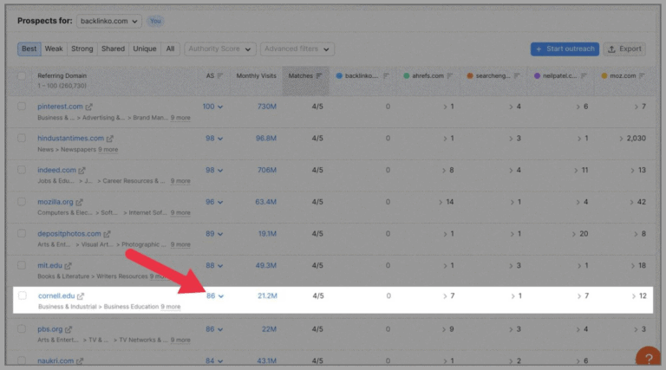Open external link icon next to pinterest.com
The image size is (666, 370).
coord(88,107)
